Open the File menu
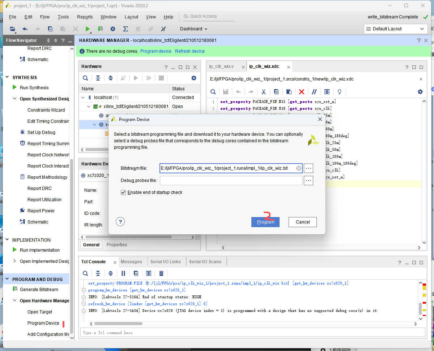 point(13,17)
